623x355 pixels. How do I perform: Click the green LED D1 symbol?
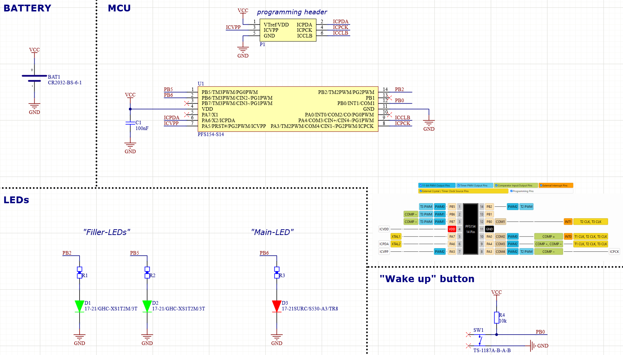(79, 306)
